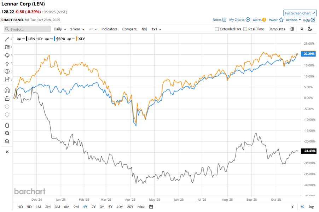Select the 3M time range
This screenshot has width=319, height=212.
pos(57,207)
